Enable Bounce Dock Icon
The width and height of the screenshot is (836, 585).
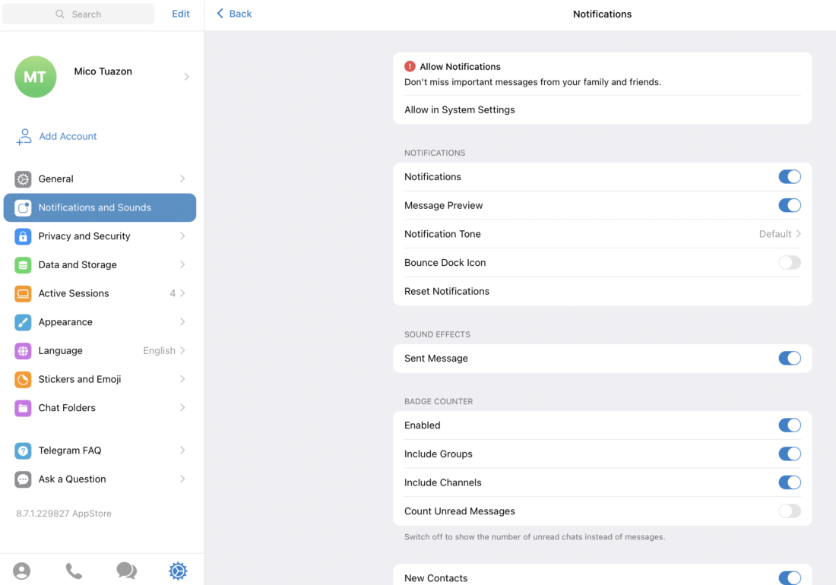click(790, 262)
